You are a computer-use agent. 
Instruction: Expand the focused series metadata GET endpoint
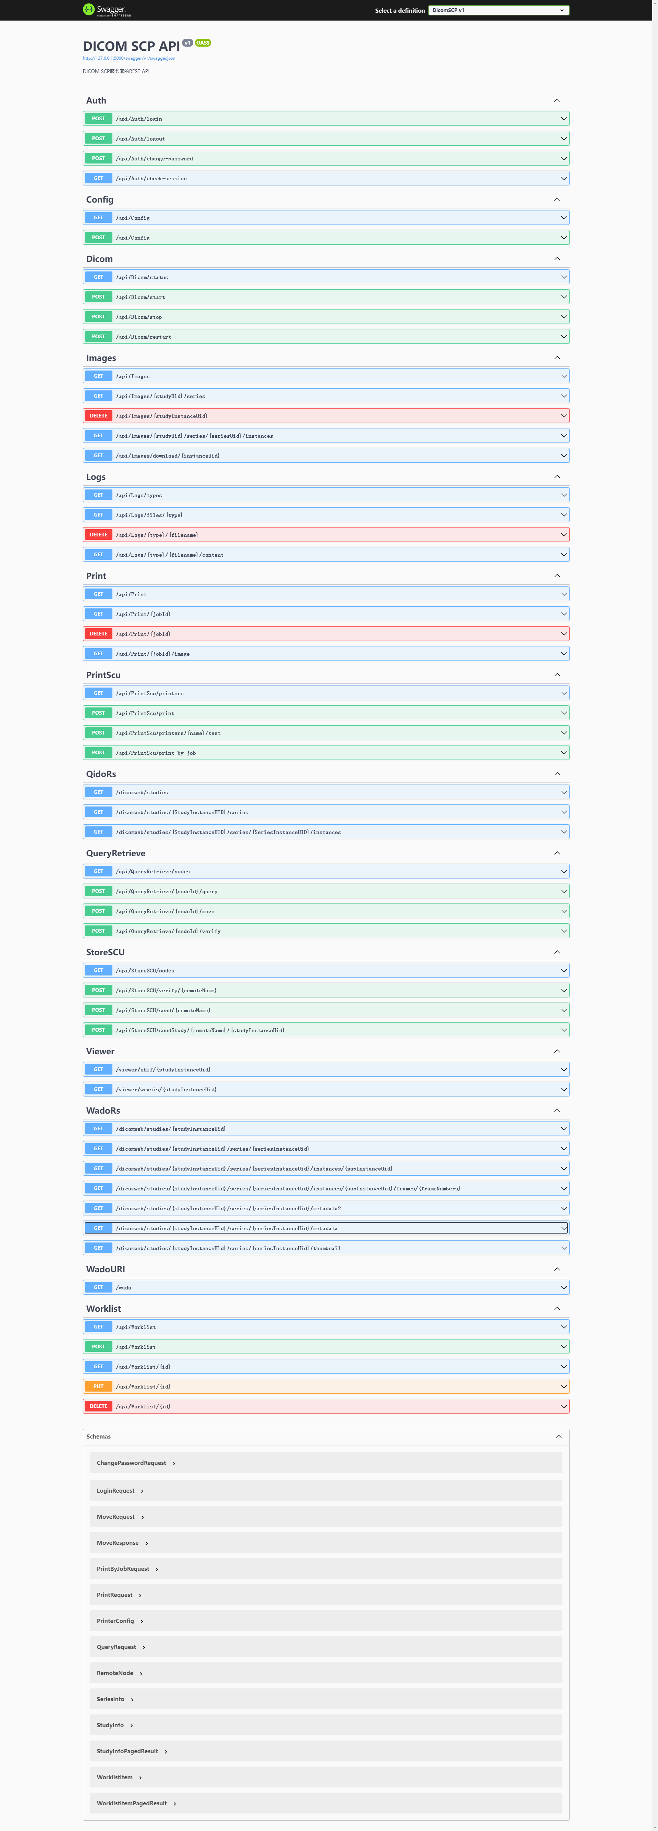coord(226,1228)
